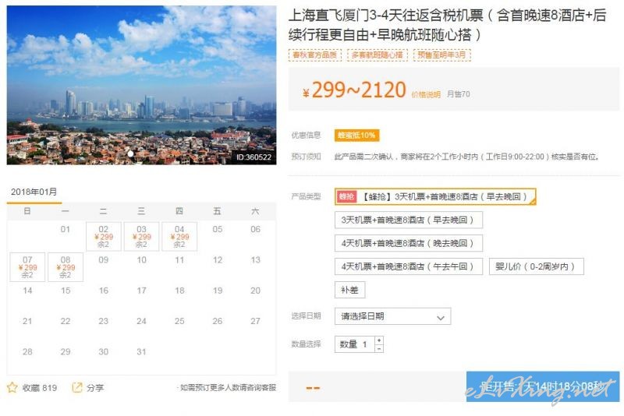624x416 pixels.
Task: Click the 月售70 monthly sales text
Action: [459, 94]
